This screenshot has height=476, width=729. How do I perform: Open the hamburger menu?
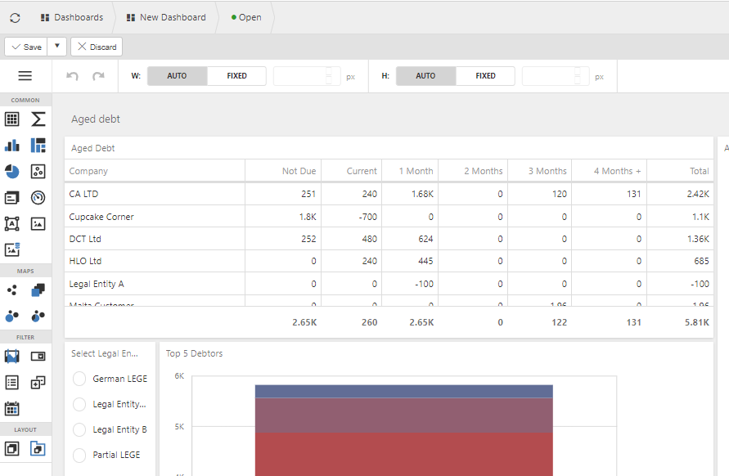coord(25,76)
